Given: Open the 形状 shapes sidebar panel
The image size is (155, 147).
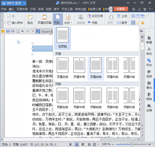Looking at the screenshot, I should pyautogui.click(x=149, y=63).
